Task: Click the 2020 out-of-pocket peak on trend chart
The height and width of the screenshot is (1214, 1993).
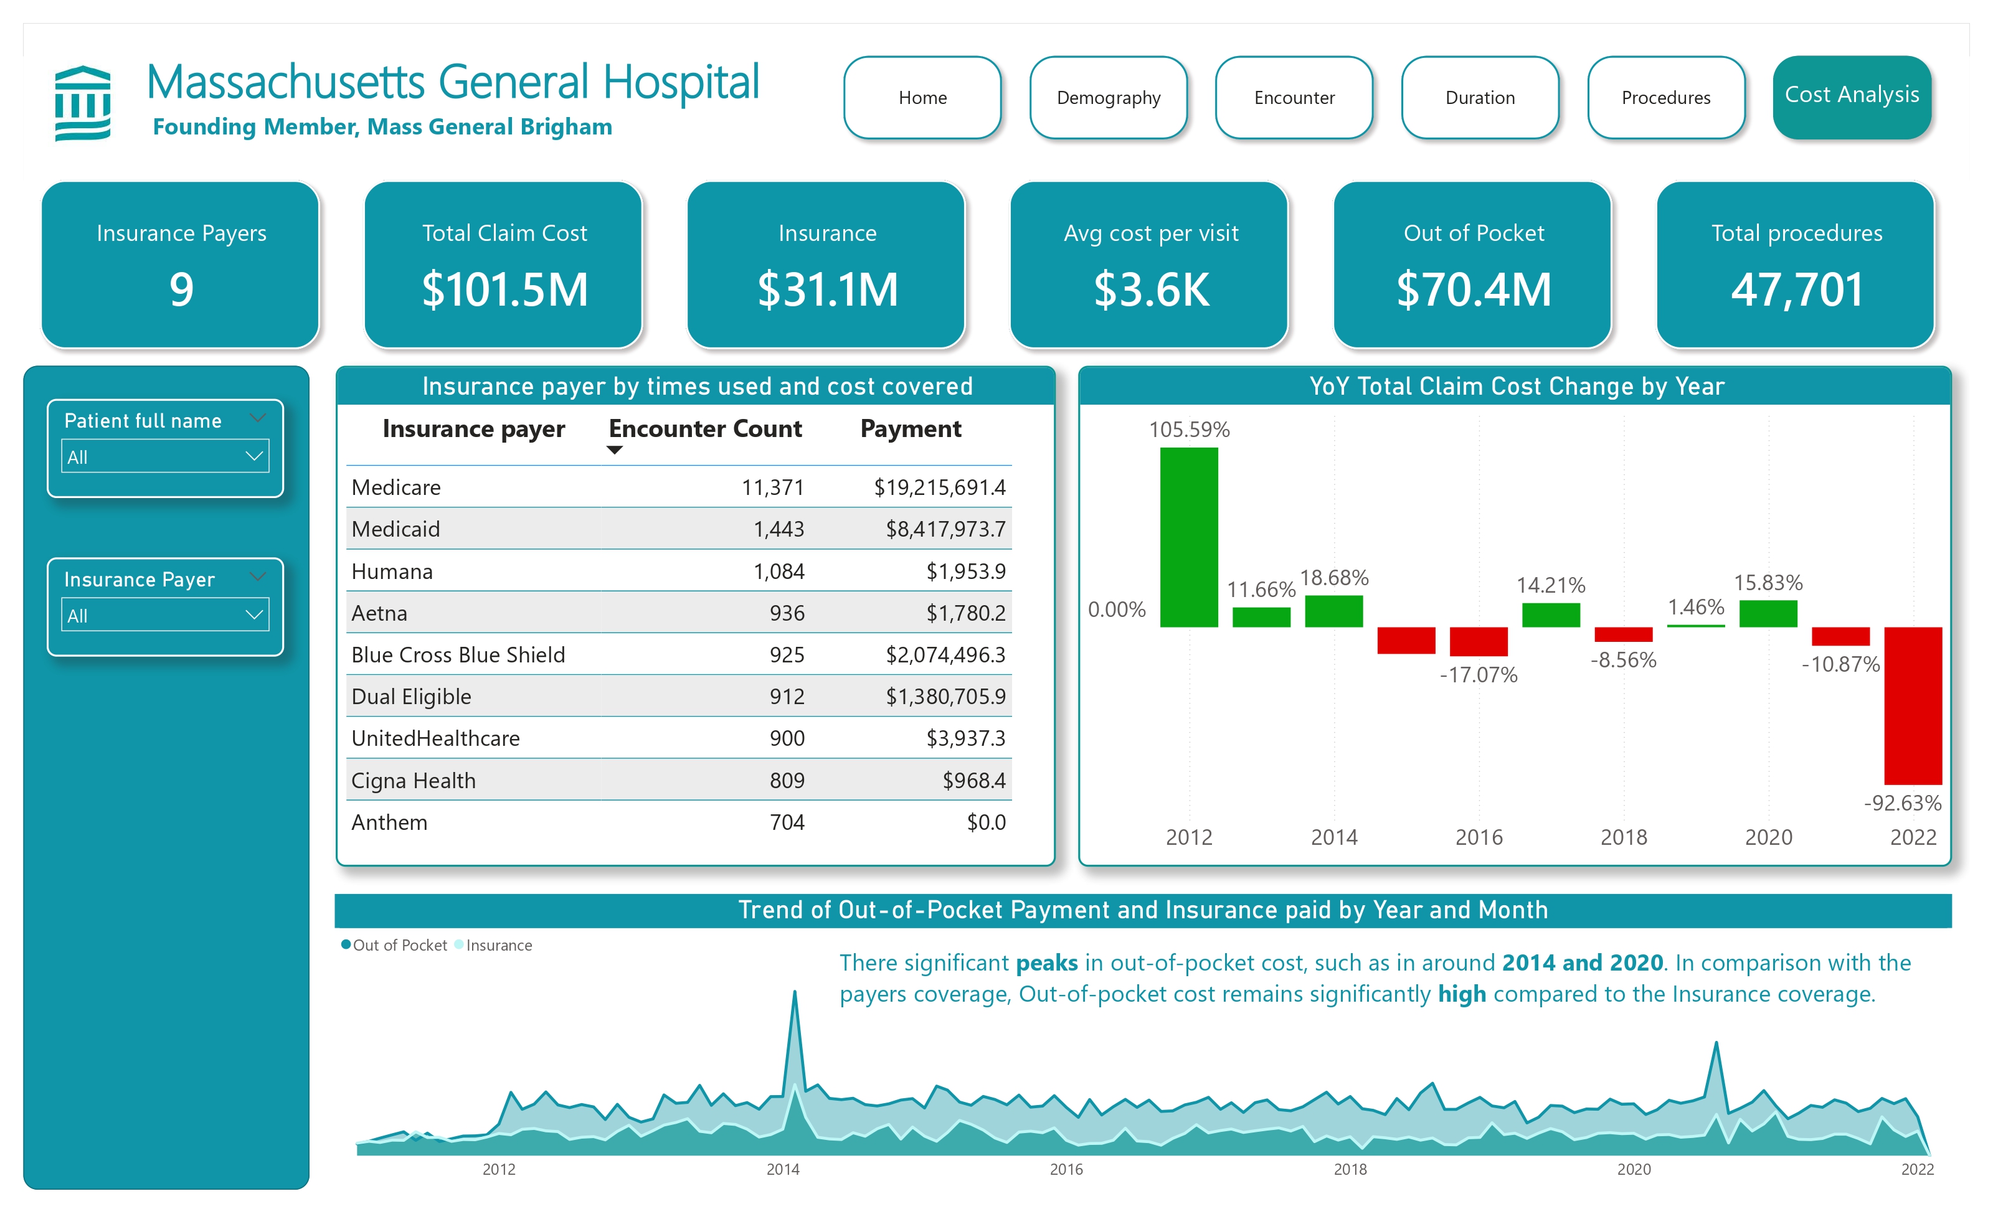Action: (1716, 1043)
